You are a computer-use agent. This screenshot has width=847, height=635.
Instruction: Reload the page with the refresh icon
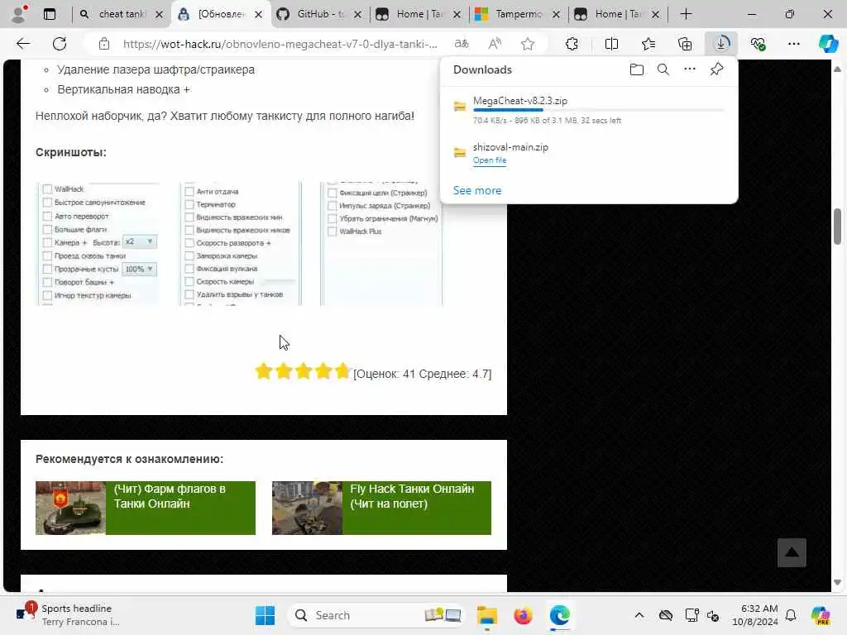click(60, 44)
